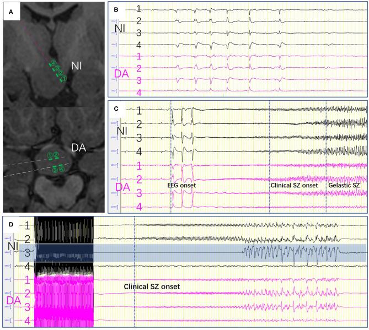
Task: Click the EEG onset label in panel C
Action: point(182,202)
